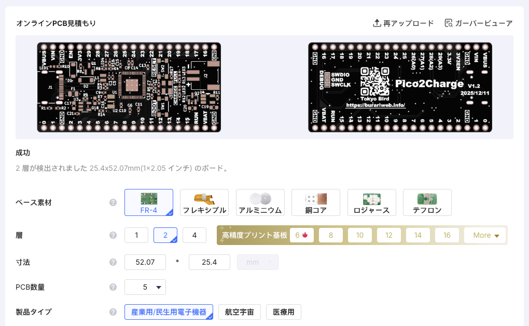Select FR-4 base material

point(149,202)
